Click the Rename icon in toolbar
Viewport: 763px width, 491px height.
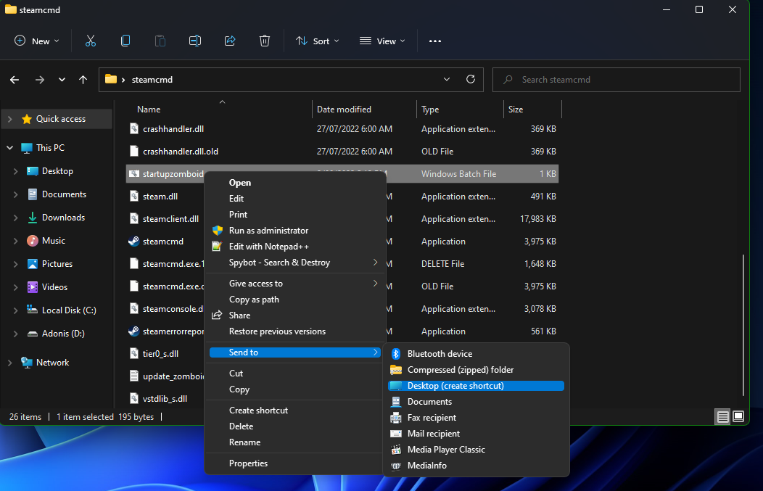pyautogui.click(x=195, y=41)
